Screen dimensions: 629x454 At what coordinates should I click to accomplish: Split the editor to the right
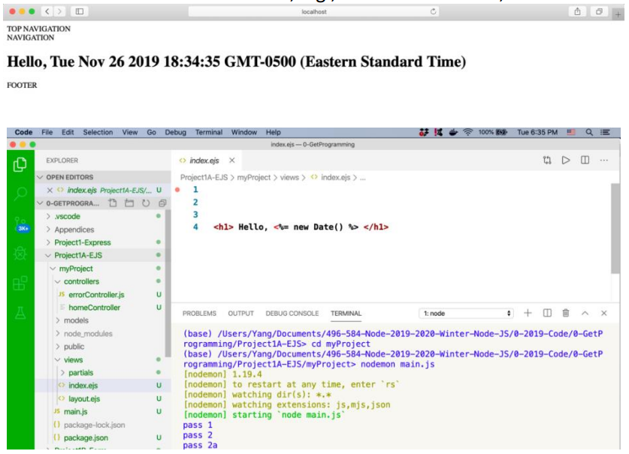coord(584,161)
